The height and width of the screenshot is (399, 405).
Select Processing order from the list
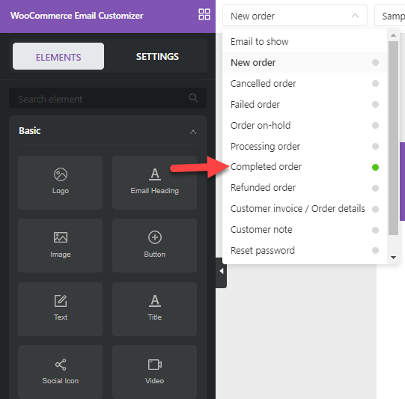(305, 146)
